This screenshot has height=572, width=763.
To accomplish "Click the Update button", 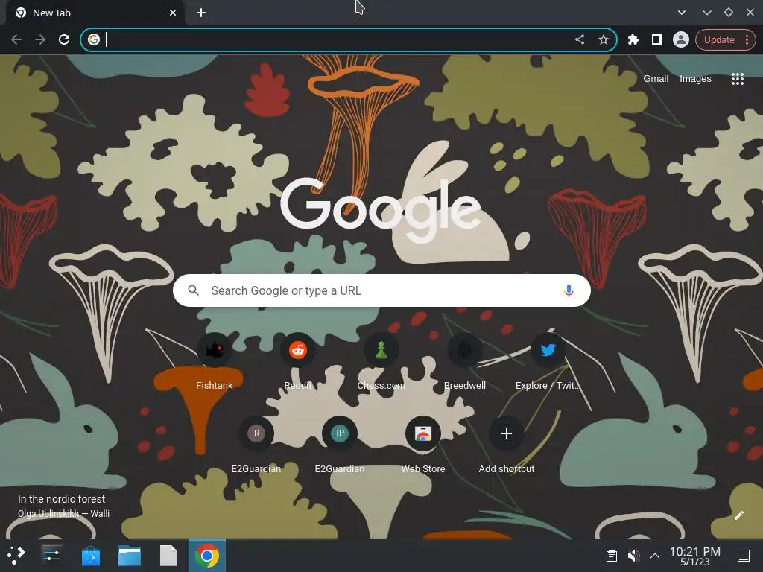I will point(719,40).
